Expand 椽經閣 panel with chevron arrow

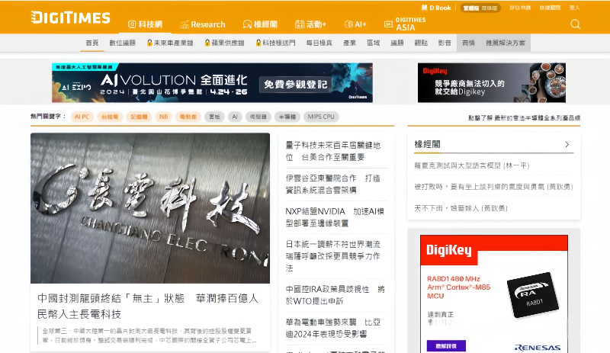coord(567,144)
